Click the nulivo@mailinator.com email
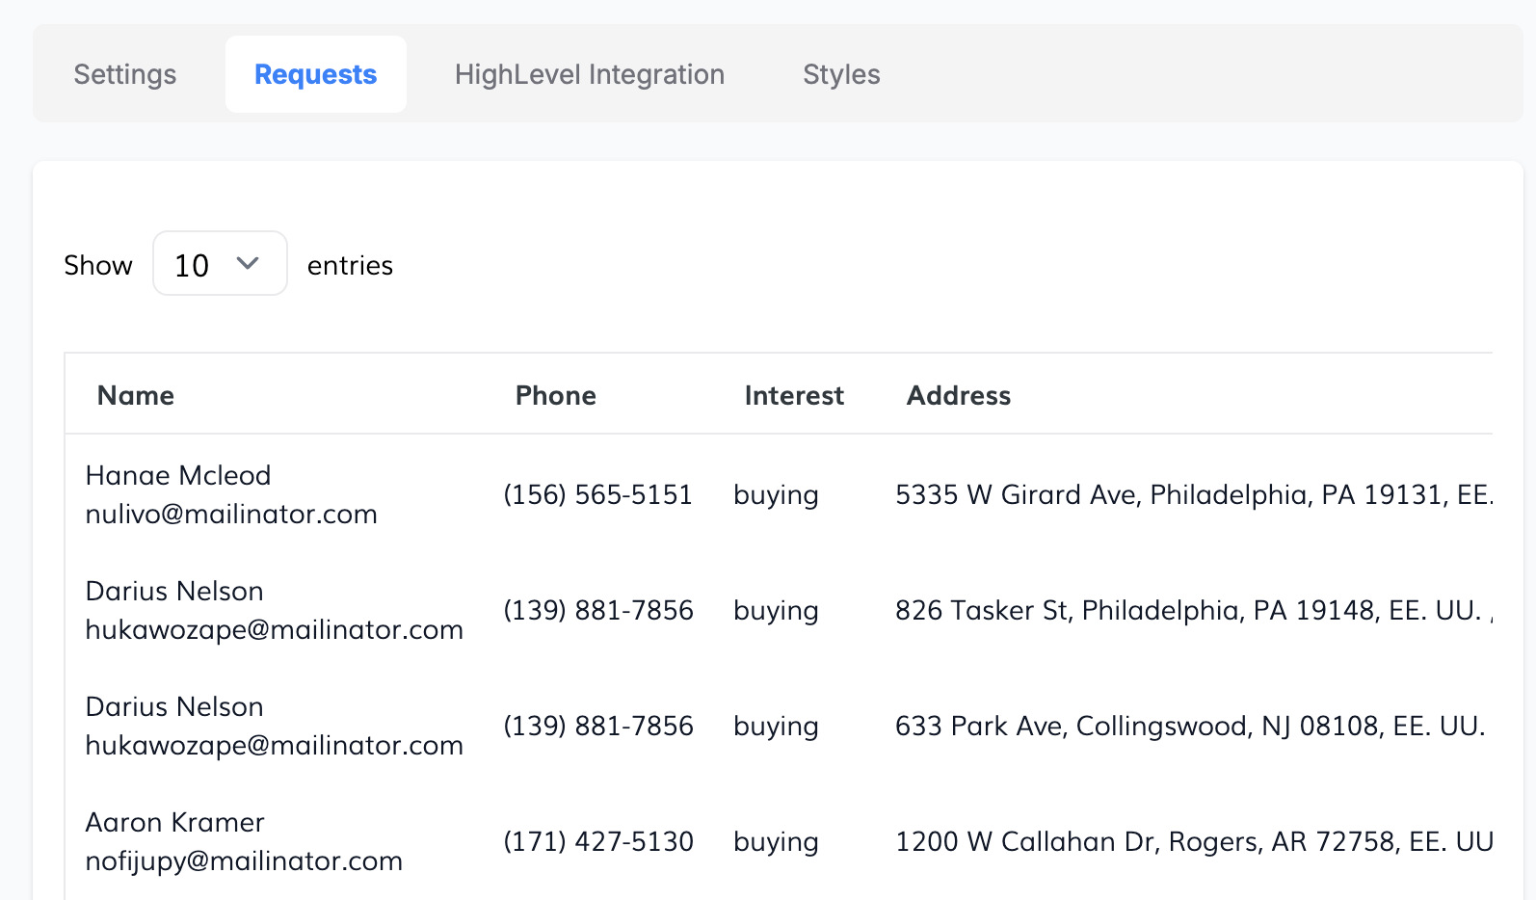This screenshot has height=900, width=1536. 231,514
